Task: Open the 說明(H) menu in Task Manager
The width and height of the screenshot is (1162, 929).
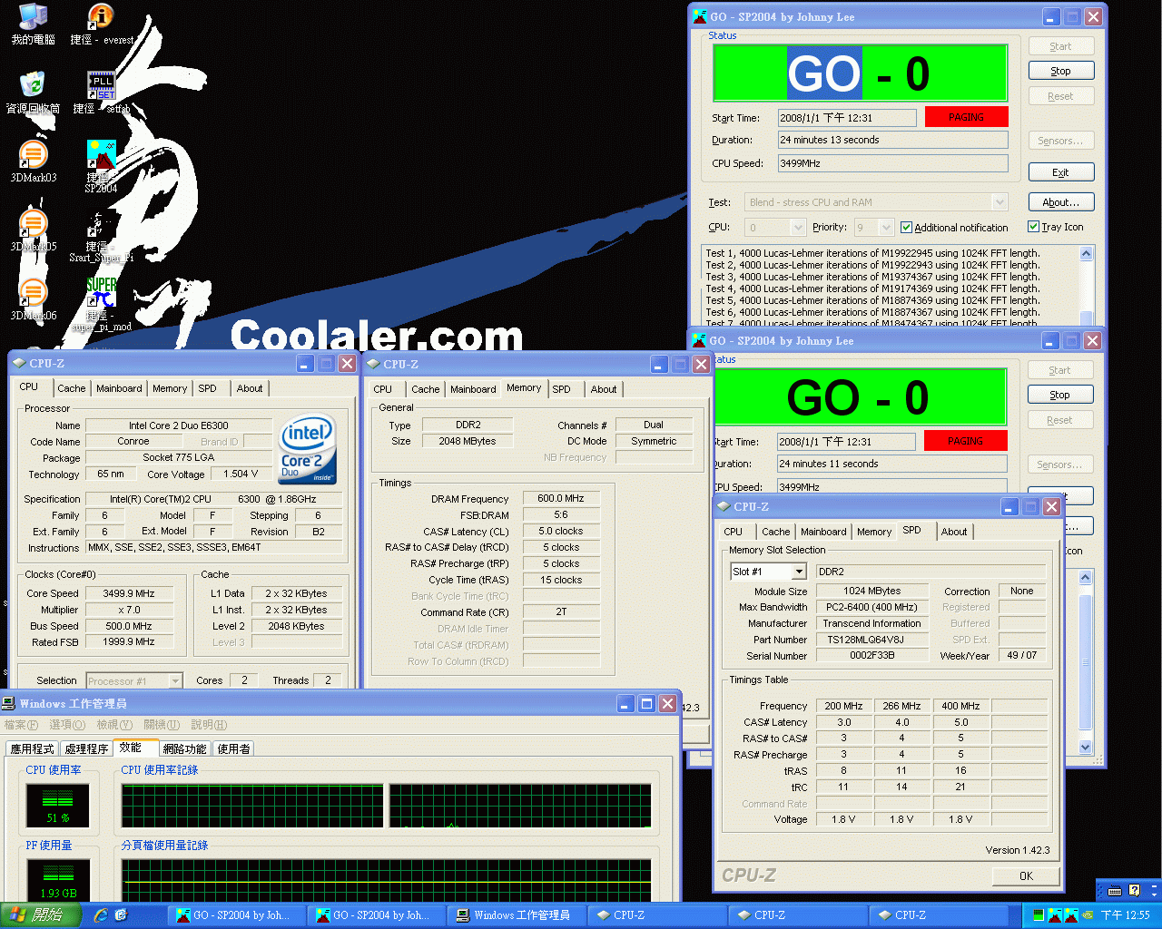Action: [x=209, y=725]
